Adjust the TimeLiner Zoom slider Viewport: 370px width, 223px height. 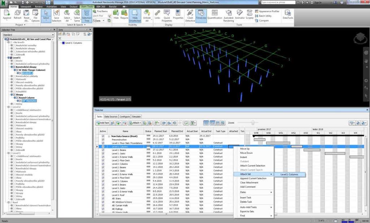[x=253, y=123]
